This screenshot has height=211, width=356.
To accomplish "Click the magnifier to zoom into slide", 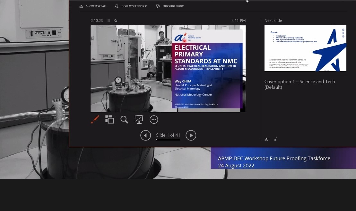I will click(x=124, y=120).
